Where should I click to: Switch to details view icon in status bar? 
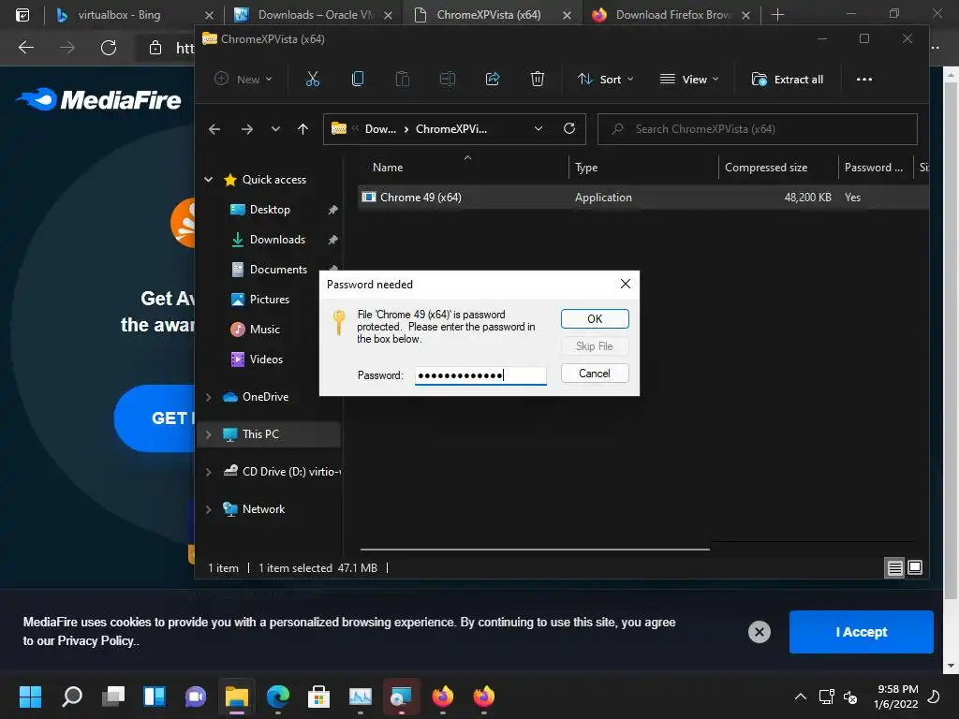894,568
